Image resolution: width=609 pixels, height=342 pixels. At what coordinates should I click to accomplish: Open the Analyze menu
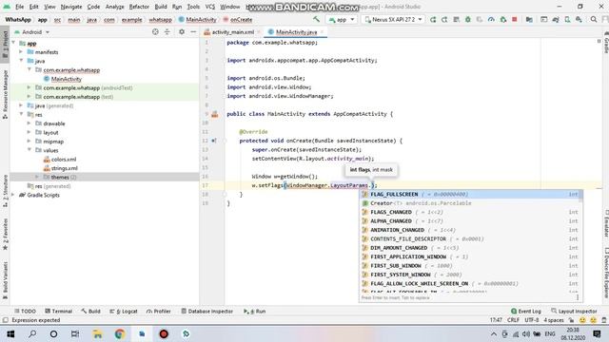[114, 7]
